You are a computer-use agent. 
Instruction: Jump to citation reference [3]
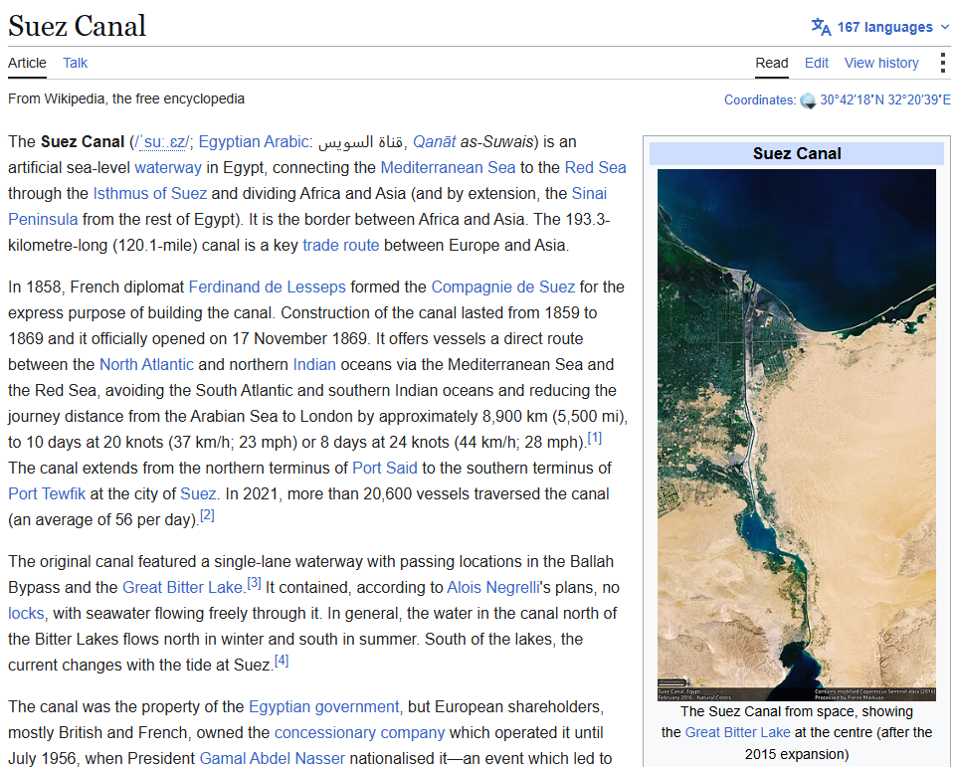254,583
